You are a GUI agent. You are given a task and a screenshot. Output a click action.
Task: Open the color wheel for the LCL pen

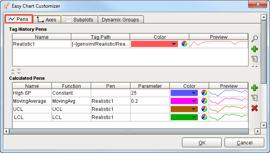[204, 117]
